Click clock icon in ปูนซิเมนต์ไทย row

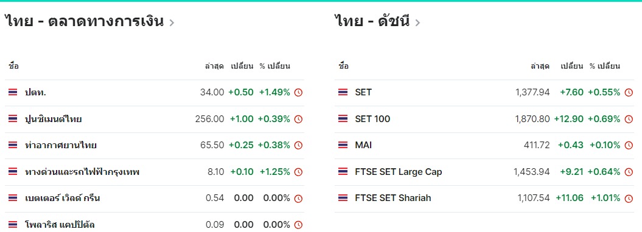coord(298,119)
